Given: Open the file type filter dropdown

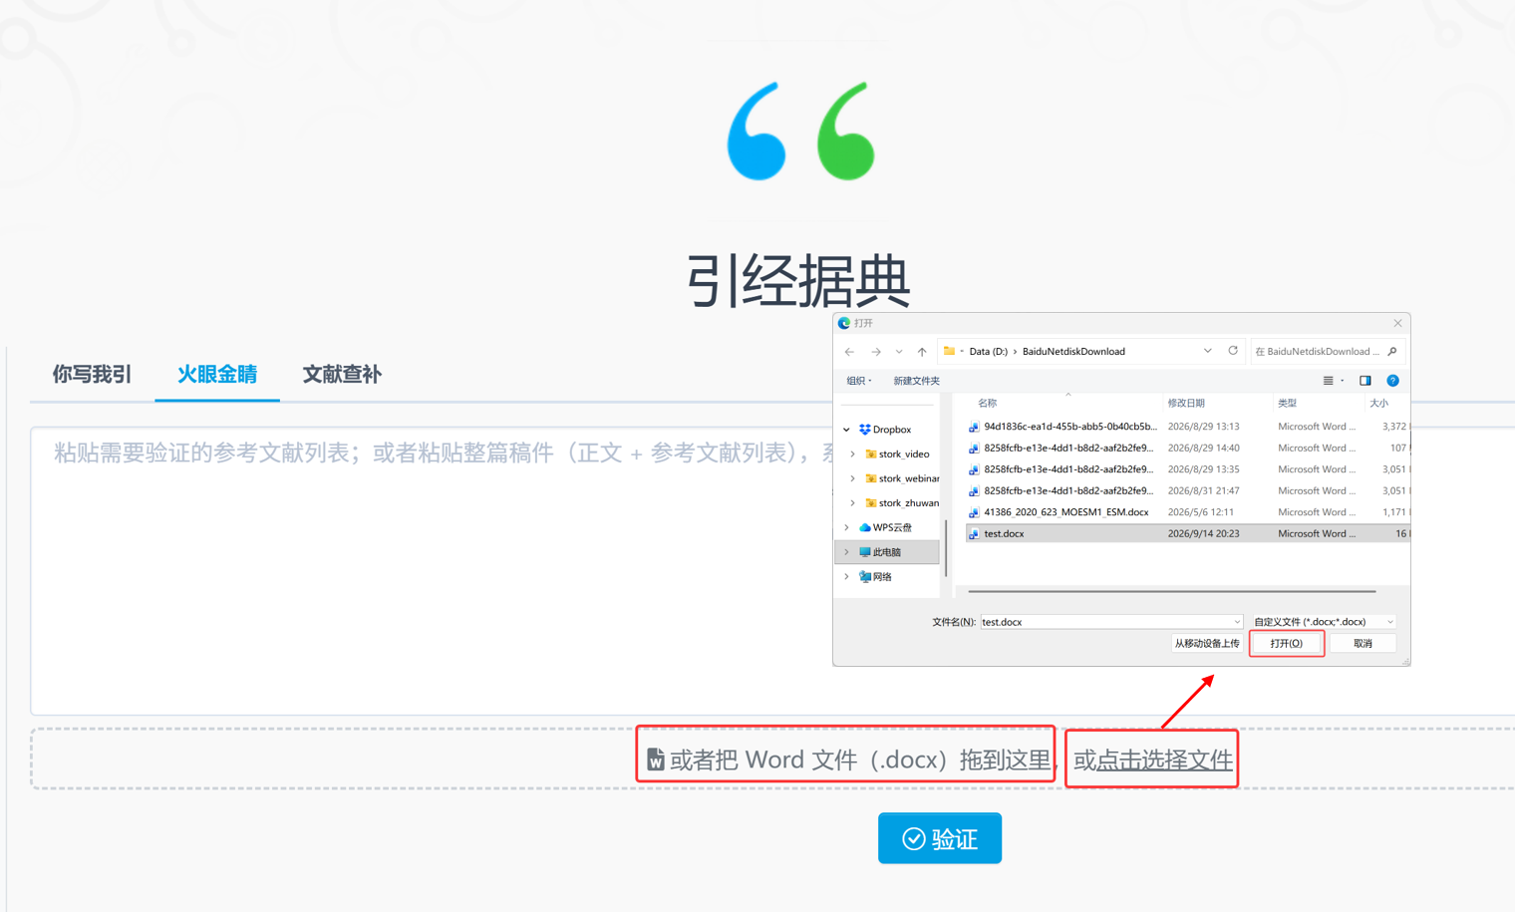Looking at the screenshot, I should click(1323, 622).
